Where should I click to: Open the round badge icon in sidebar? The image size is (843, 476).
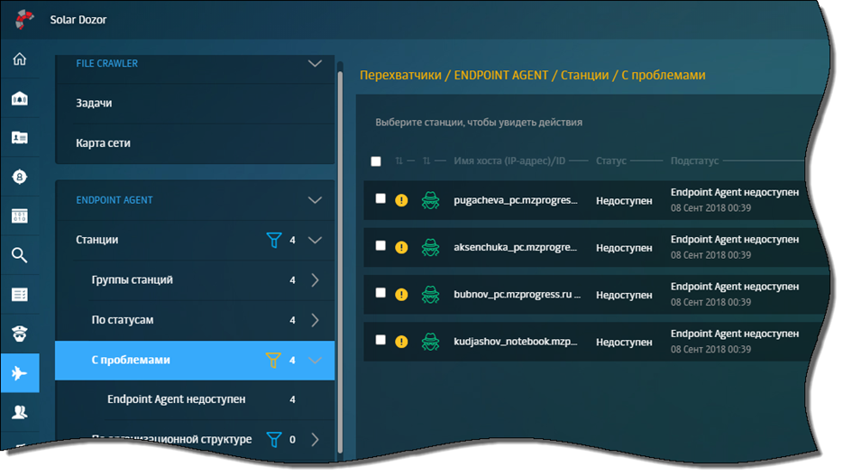click(x=19, y=177)
